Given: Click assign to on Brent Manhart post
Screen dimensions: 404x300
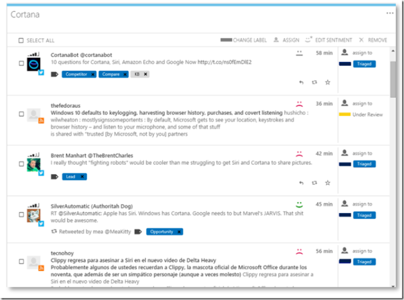Looking at the screenshot, I should pyautogui.click(x=362, y=153).
